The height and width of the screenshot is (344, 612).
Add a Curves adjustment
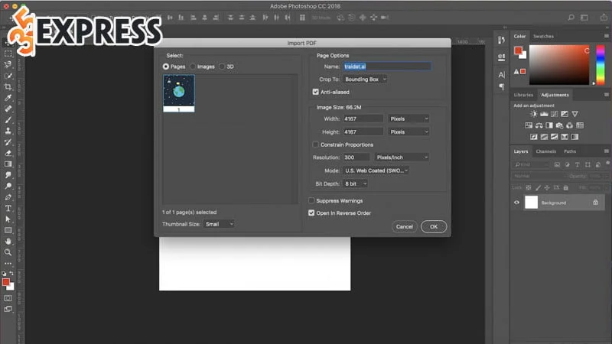[554, 114]
